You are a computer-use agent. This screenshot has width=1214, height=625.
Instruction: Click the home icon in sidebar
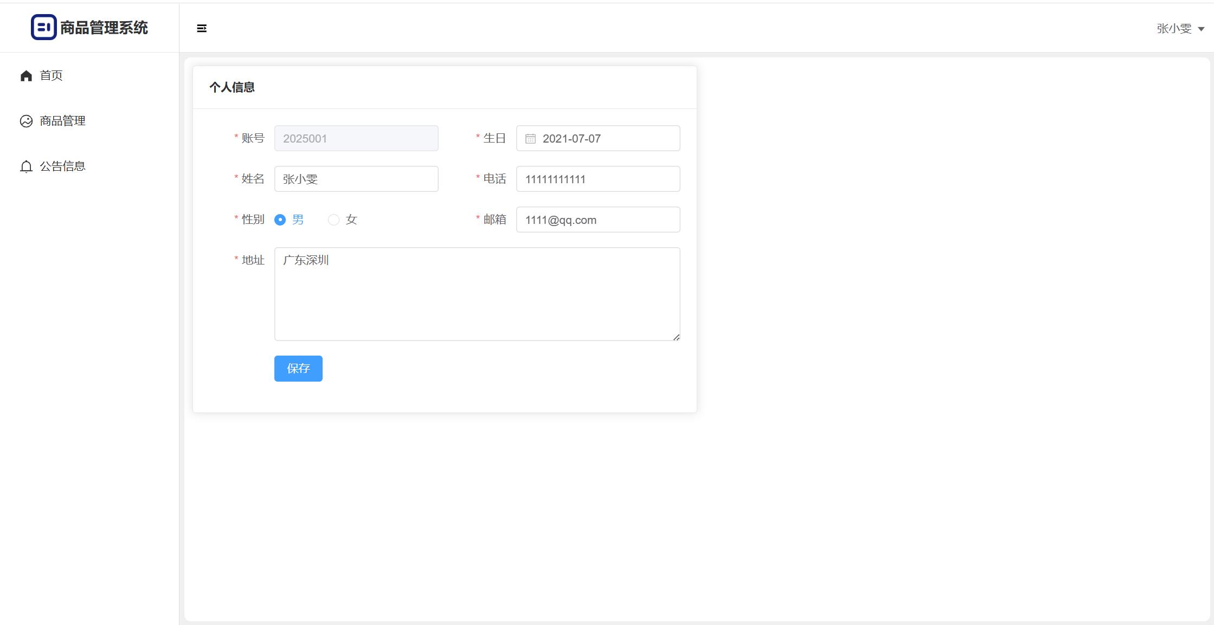[x=26, y=76]
